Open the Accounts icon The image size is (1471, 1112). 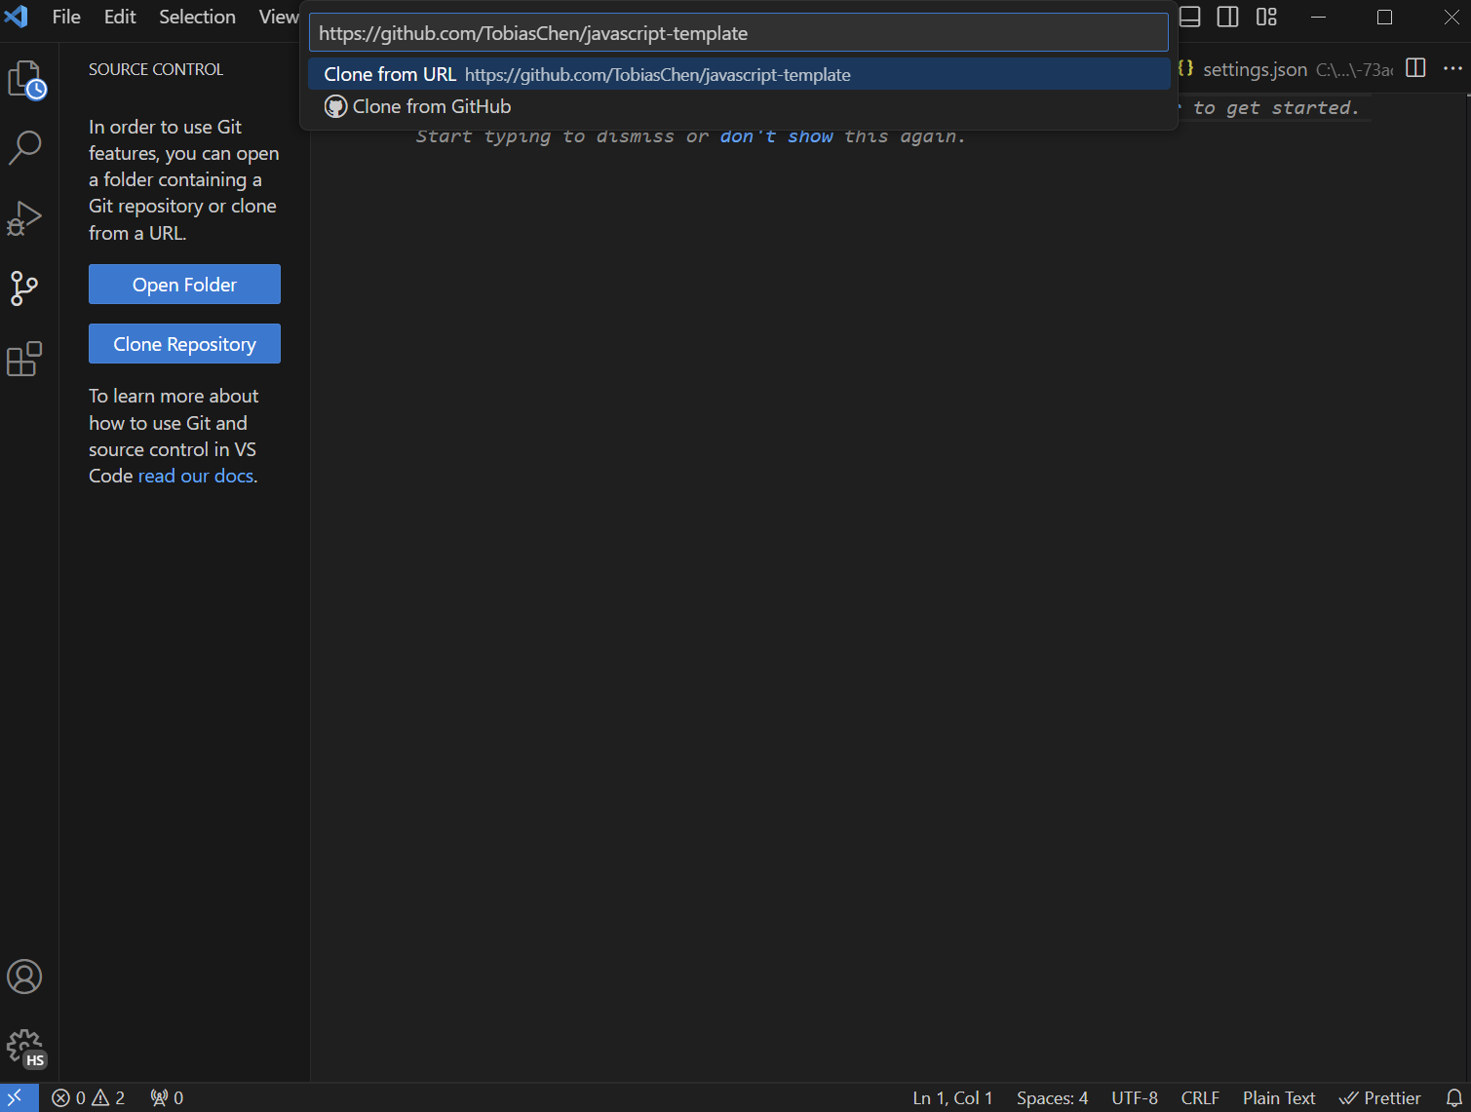tap(25, 977)
